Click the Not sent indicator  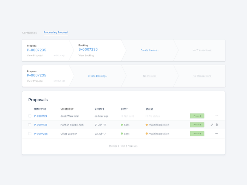click(x=127, y=116)
